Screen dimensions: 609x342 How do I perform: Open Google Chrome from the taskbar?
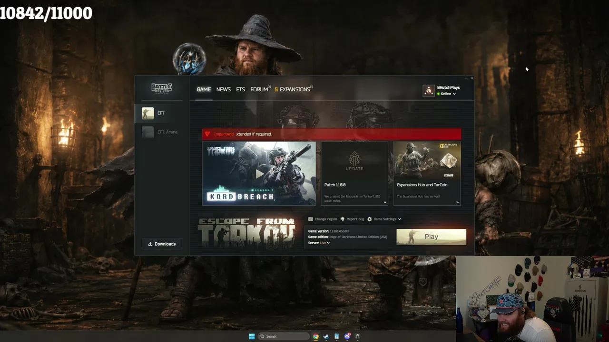[x=315, y=336]
